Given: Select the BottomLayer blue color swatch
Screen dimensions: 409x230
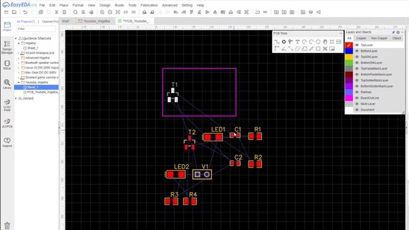Looking at the screenshot, I should click(349, 51).
